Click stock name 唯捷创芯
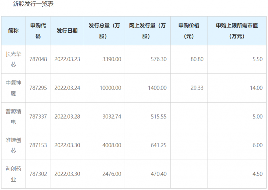Screen dimensions: 268x190 point(13,145)
